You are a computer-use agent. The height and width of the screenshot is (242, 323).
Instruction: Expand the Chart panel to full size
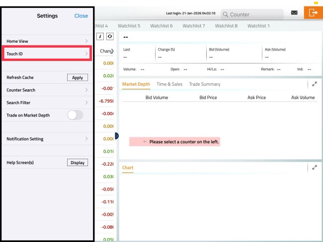(x=314, y=168)
